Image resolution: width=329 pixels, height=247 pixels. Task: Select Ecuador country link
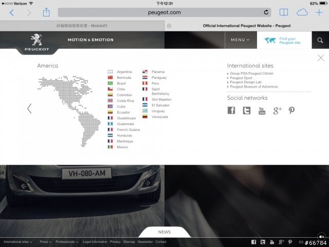click(123, 112)
